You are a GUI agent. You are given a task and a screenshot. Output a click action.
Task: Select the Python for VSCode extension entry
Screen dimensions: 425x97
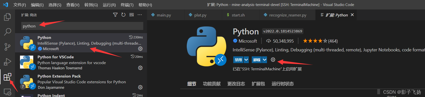(81, 62)
